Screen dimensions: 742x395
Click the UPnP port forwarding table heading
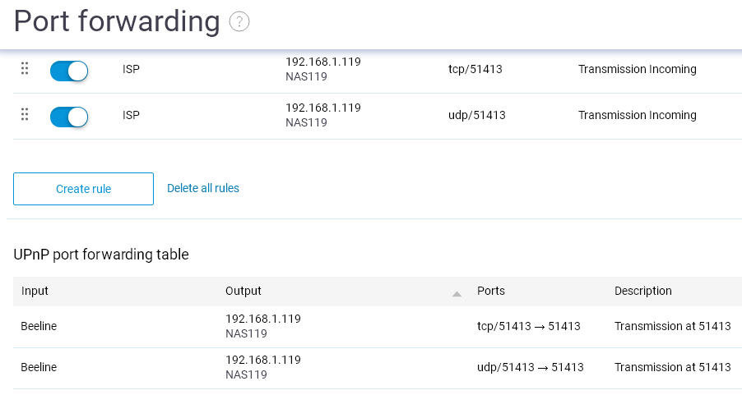(x=101, y=255)
